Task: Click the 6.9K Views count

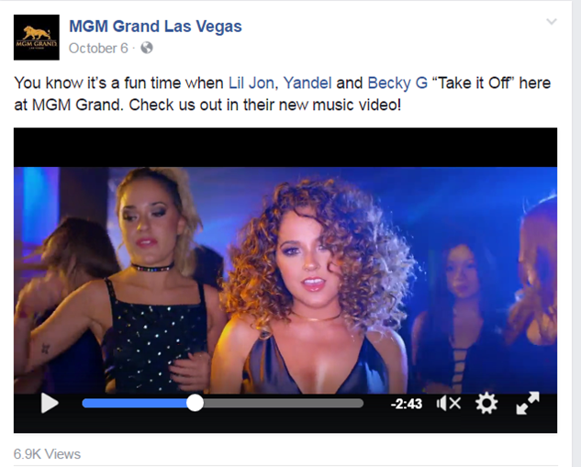Action: pos(47,454)
